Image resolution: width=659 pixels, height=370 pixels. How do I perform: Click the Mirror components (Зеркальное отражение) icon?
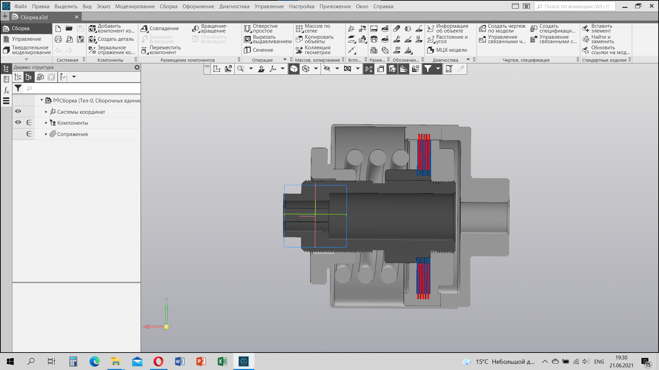(92, 50)
